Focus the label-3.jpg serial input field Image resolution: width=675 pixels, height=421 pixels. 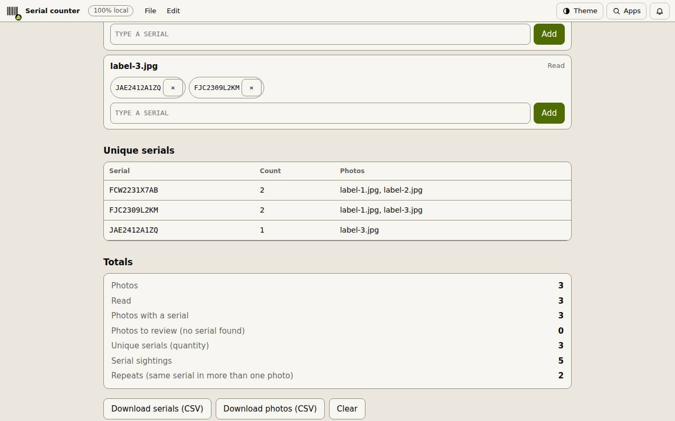[x=320, y=113]
